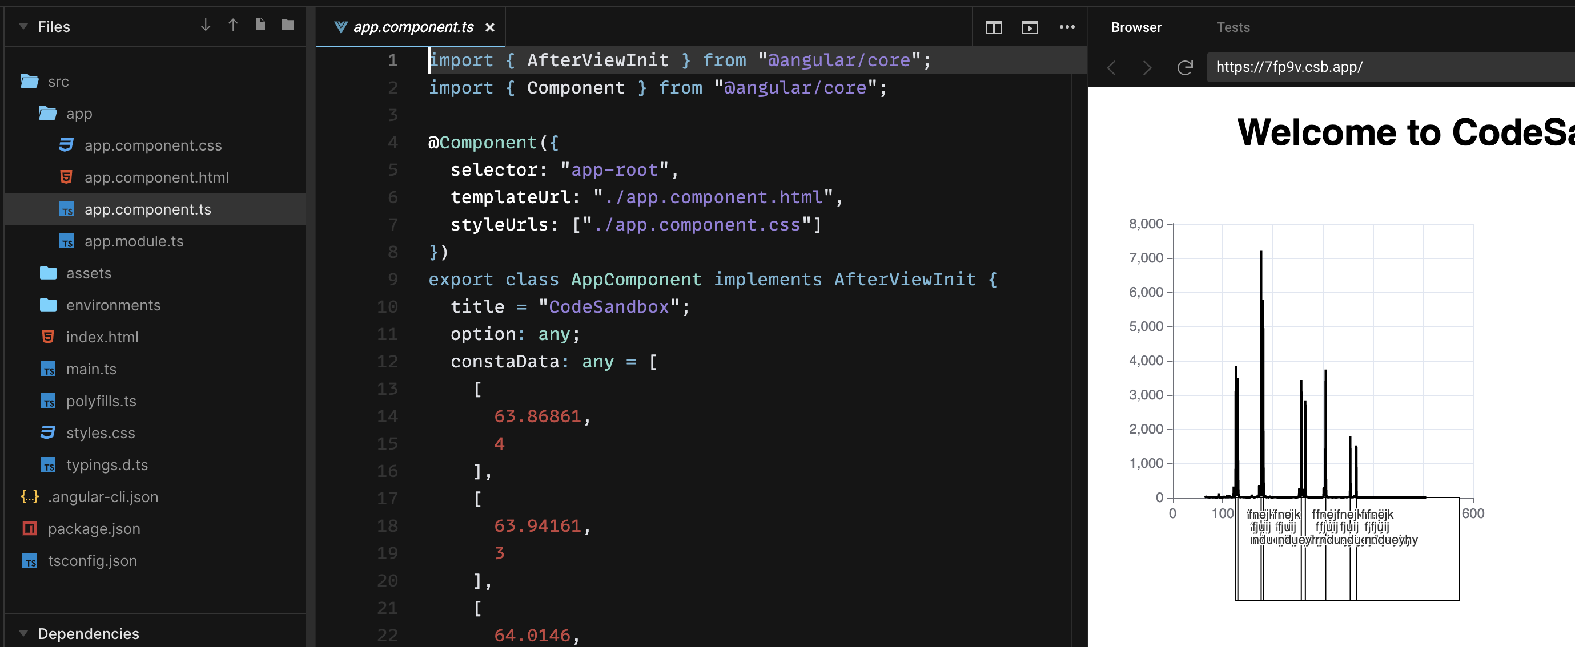The image size is (1575, 647).
Task: Expand the Dependencies section
Action: [23, 633]
